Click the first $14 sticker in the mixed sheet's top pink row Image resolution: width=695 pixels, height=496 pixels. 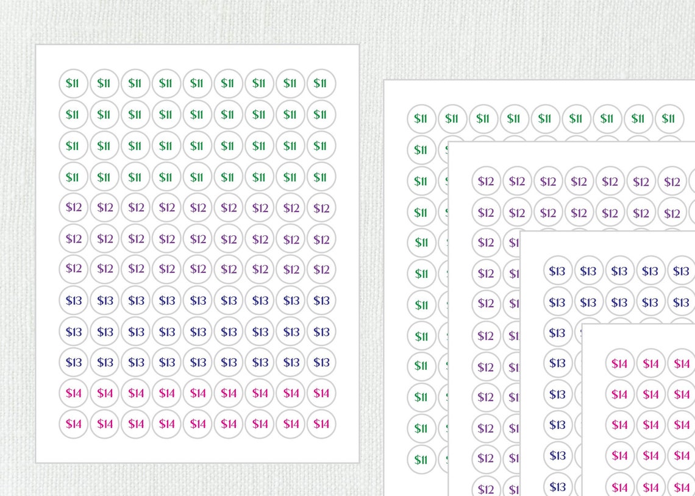74,393
